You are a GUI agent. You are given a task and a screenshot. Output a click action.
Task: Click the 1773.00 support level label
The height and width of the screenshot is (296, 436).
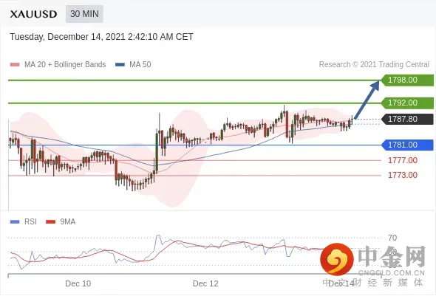403,175
